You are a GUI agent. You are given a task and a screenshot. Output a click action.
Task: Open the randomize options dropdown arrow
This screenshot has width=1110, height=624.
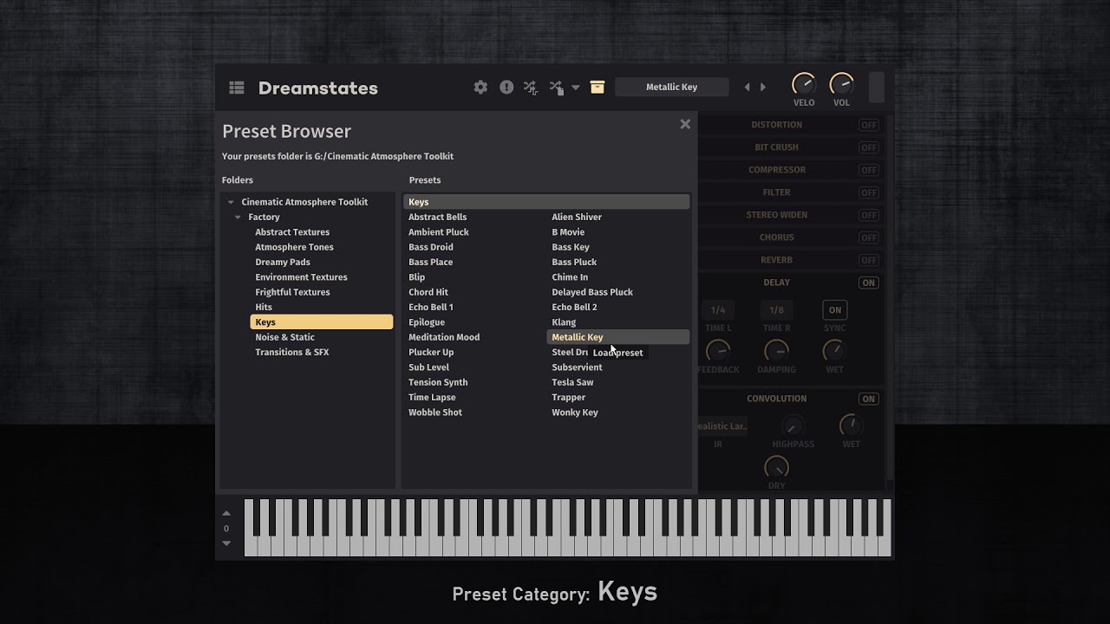575,88
